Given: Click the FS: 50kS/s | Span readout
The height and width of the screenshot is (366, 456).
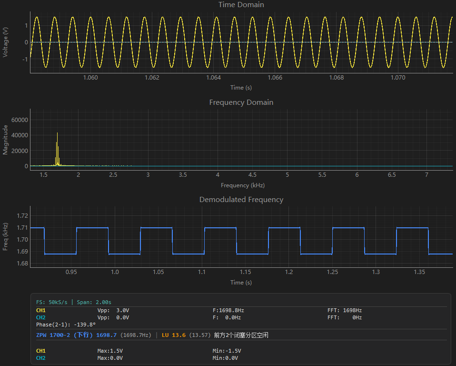Looking at the screenshot, I should (x=74, y=302).
